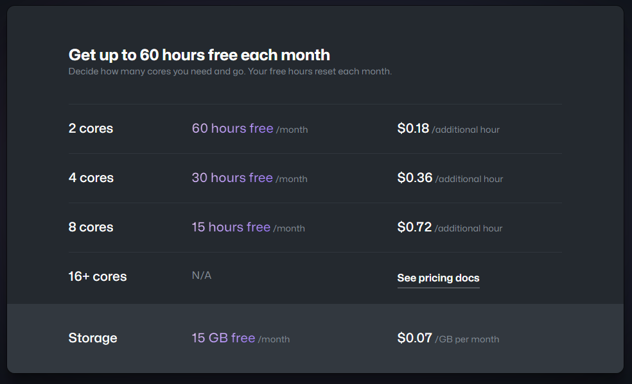Image resolution: width=632 pixels, height=384 pixels.
Task: Click the '60 hours free each month' heading
Action: [199, 54]
